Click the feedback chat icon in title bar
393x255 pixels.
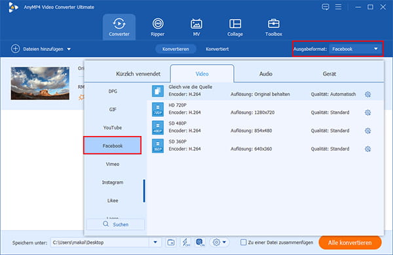(x=326, y=7)
